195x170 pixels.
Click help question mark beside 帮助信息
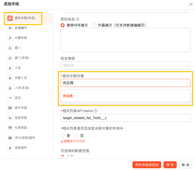tap(78, 19)
